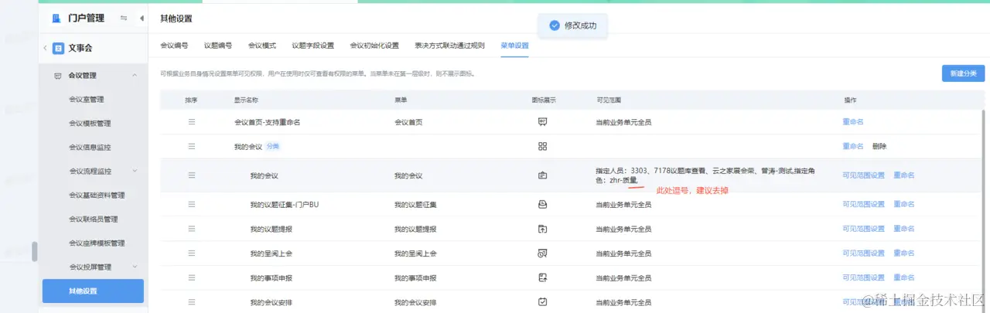The height and width of the screenshot is (313, 990).
Task: Click 重命名 in 我的会议 分类 row
Action: (853, 146)
